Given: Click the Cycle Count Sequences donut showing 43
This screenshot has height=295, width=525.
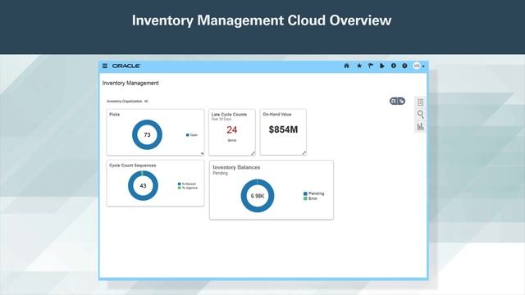Looking at the screenshot, I should coord(143,186).
